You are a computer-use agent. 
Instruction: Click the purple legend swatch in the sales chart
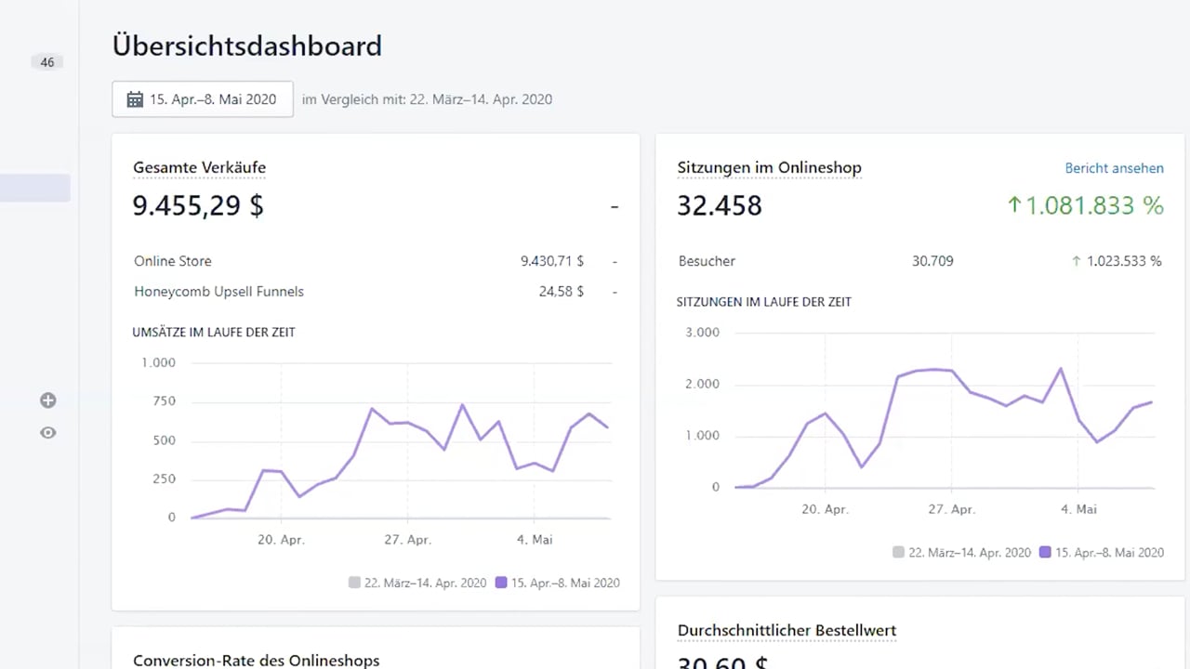pos(501,583)
